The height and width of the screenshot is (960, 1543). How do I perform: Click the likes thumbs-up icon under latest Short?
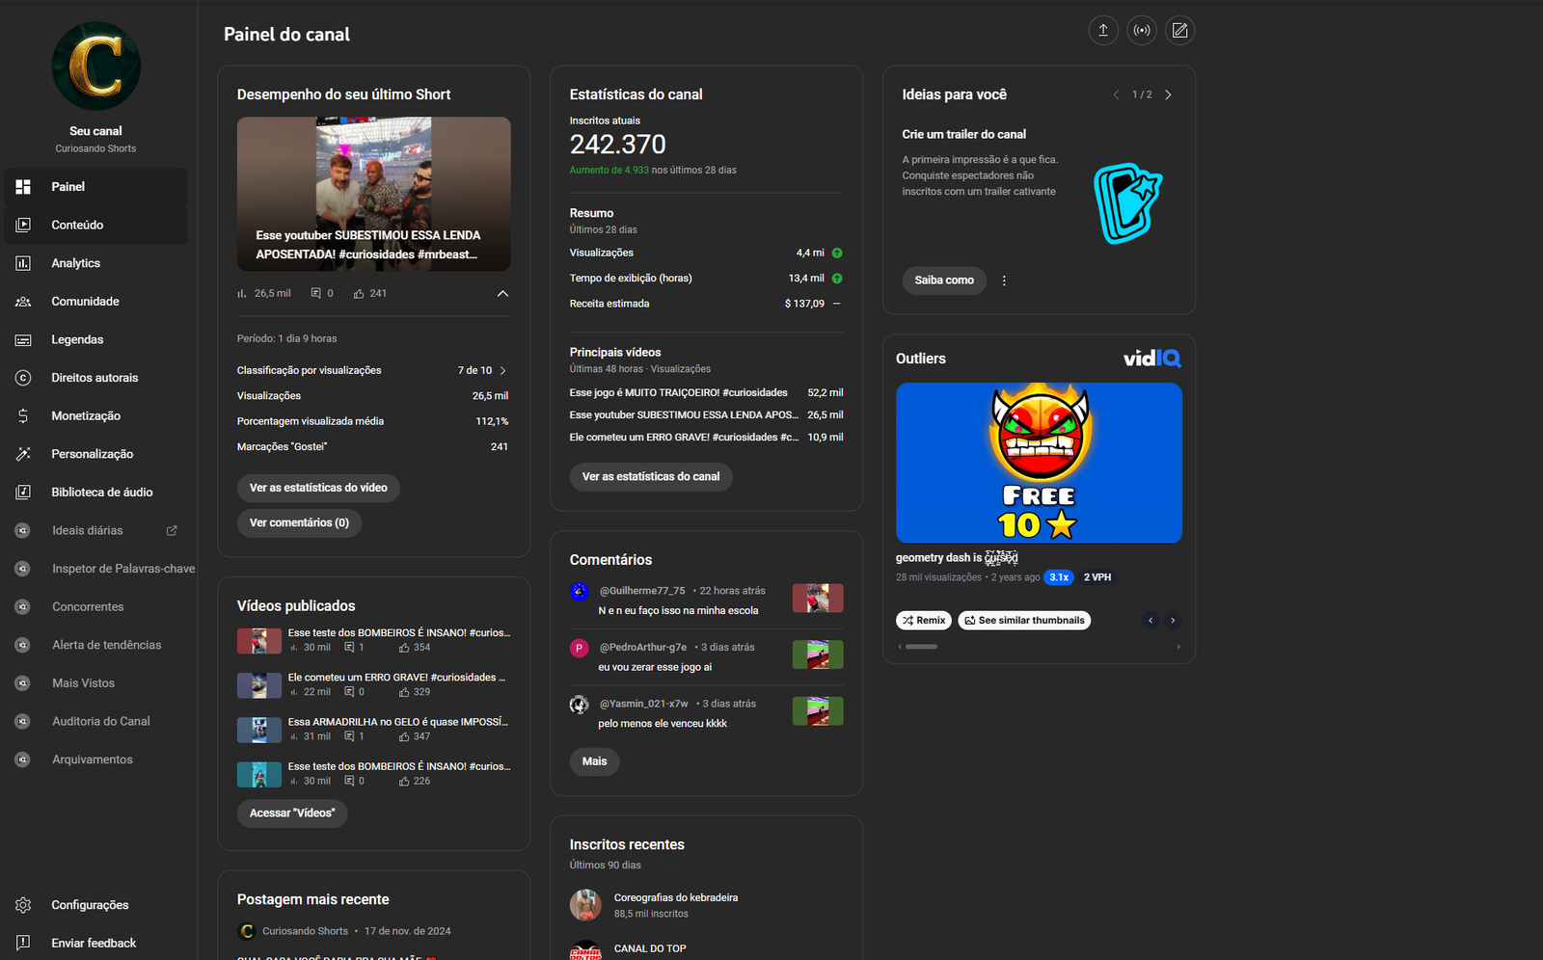coord(359,293)
